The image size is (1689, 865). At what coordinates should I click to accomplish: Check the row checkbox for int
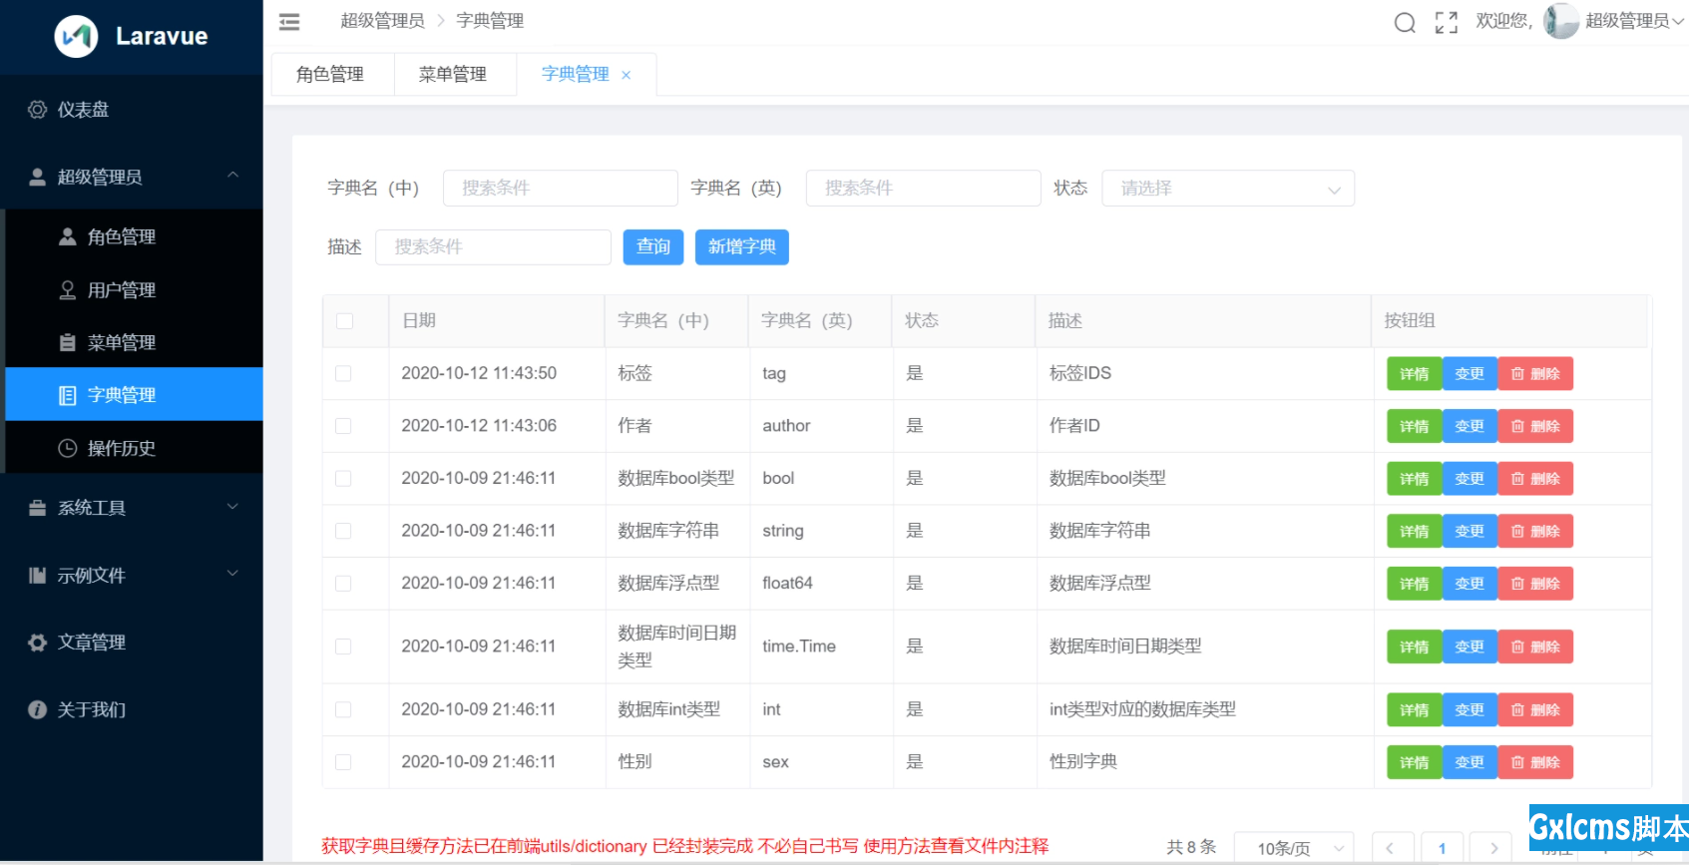click(343, 709)
